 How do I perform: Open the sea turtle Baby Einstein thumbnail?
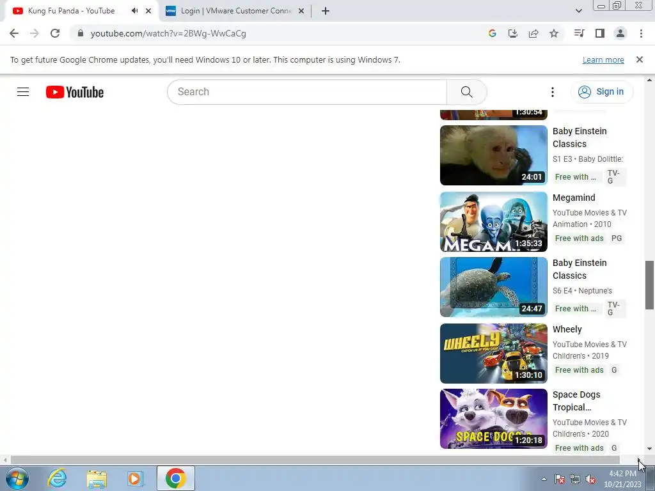493,287
